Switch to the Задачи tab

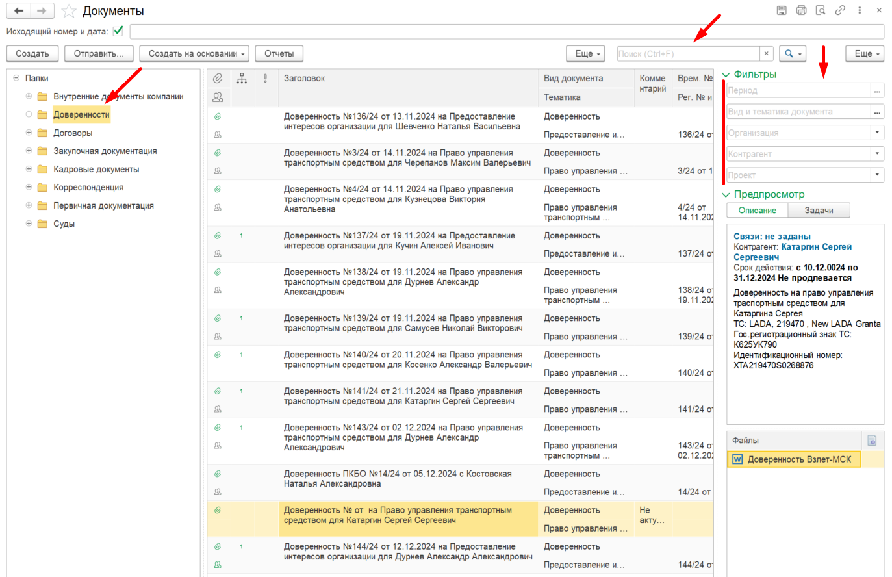coord(819,211)
